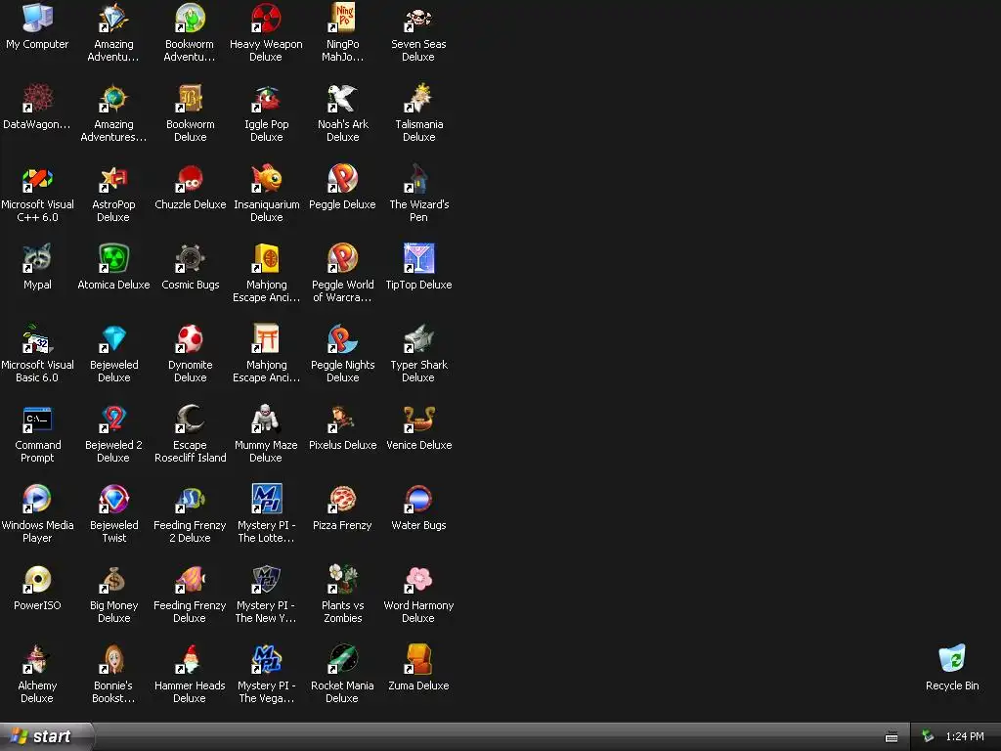Screen dimensions: 1001x751
Task: Click the Seven Seas Deluxe skull icon
Action: pyautogui.click(x=418, y=18)
